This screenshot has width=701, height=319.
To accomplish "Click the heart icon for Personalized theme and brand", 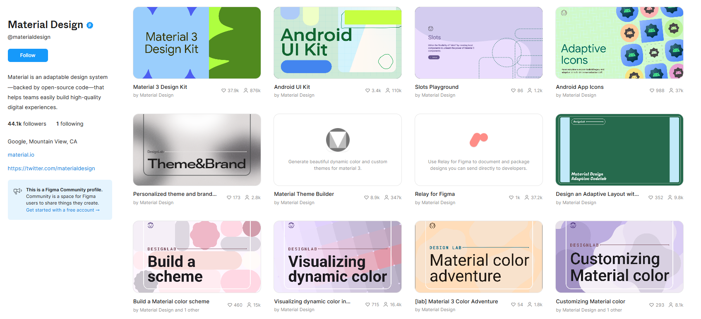I will point(229,198).
